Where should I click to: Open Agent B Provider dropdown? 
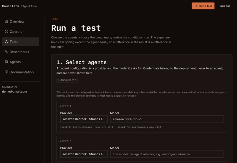click(84, 154)
